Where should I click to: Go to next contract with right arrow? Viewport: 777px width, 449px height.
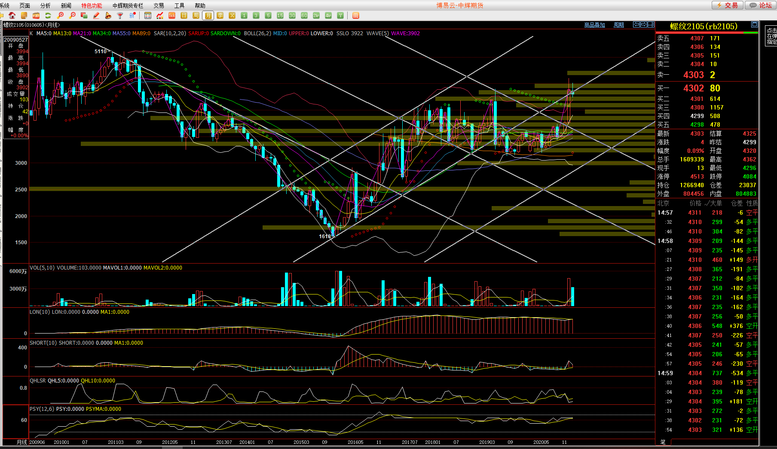[644, 24]
